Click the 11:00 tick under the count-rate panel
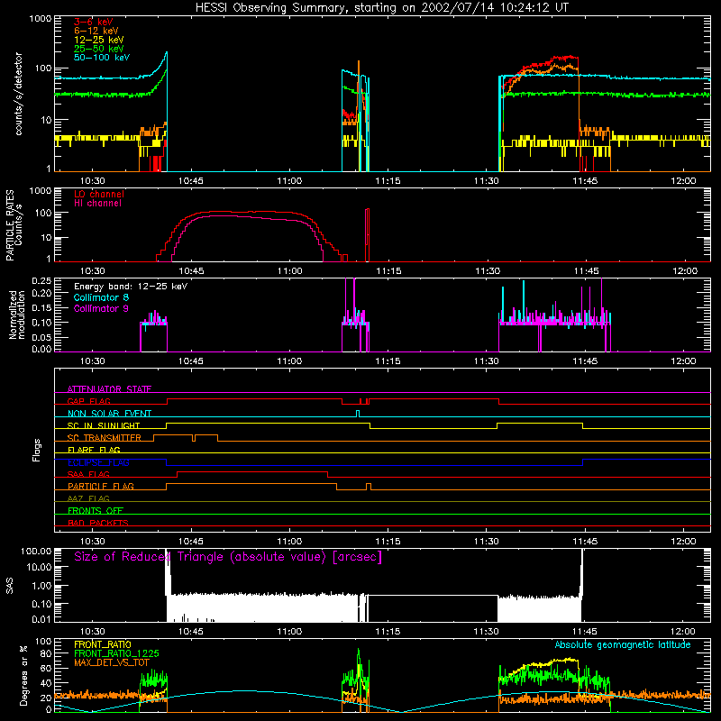 click(289, 181)
